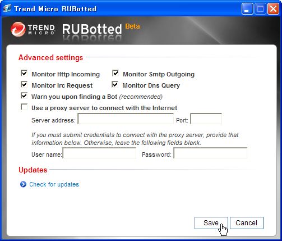Toggle the Monitor Irc Request checkbox
Viewport: 282px width, 241px height.
click(24, 85)
